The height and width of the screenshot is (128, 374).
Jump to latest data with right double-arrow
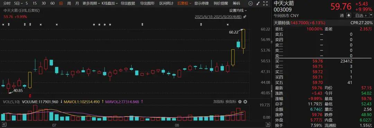coord(268,125)
